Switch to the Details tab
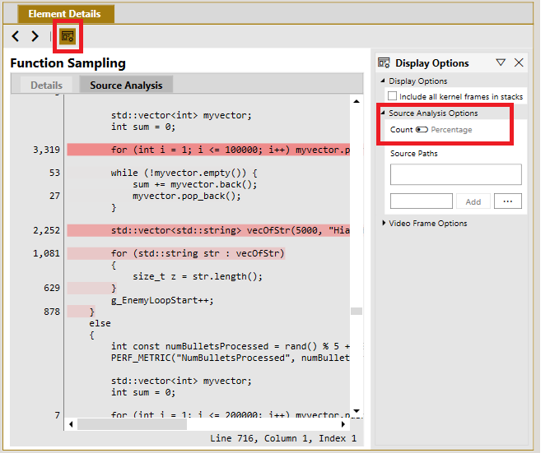This screenshot has height=453, width=550. pos(46,86)
